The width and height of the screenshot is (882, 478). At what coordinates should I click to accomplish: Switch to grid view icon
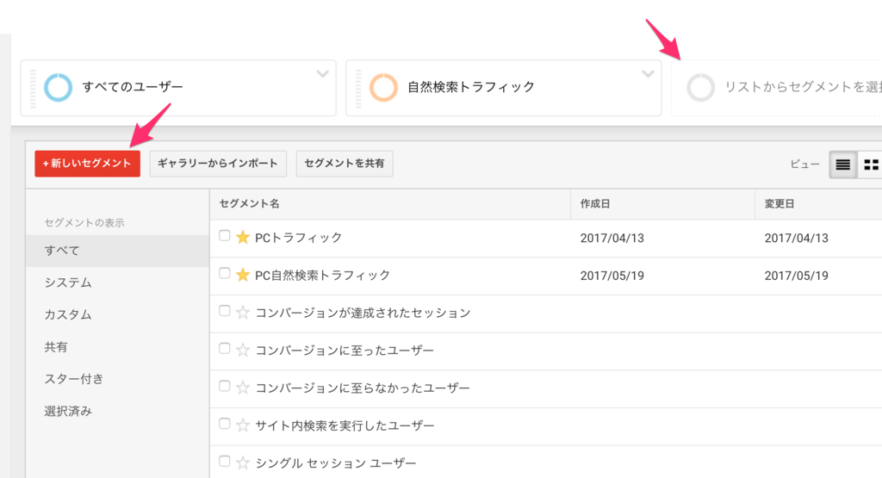tap(871, 165)
